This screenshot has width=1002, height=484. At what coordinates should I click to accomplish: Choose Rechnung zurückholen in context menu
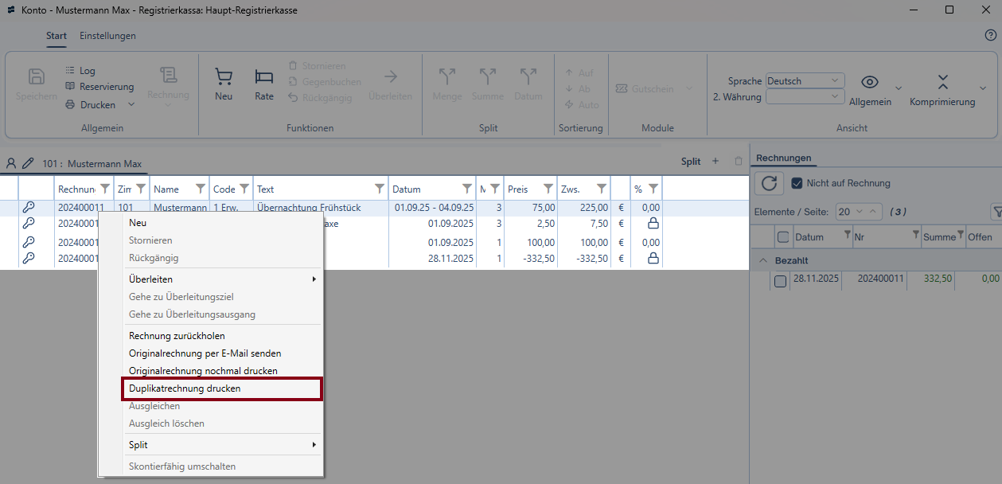177,336
